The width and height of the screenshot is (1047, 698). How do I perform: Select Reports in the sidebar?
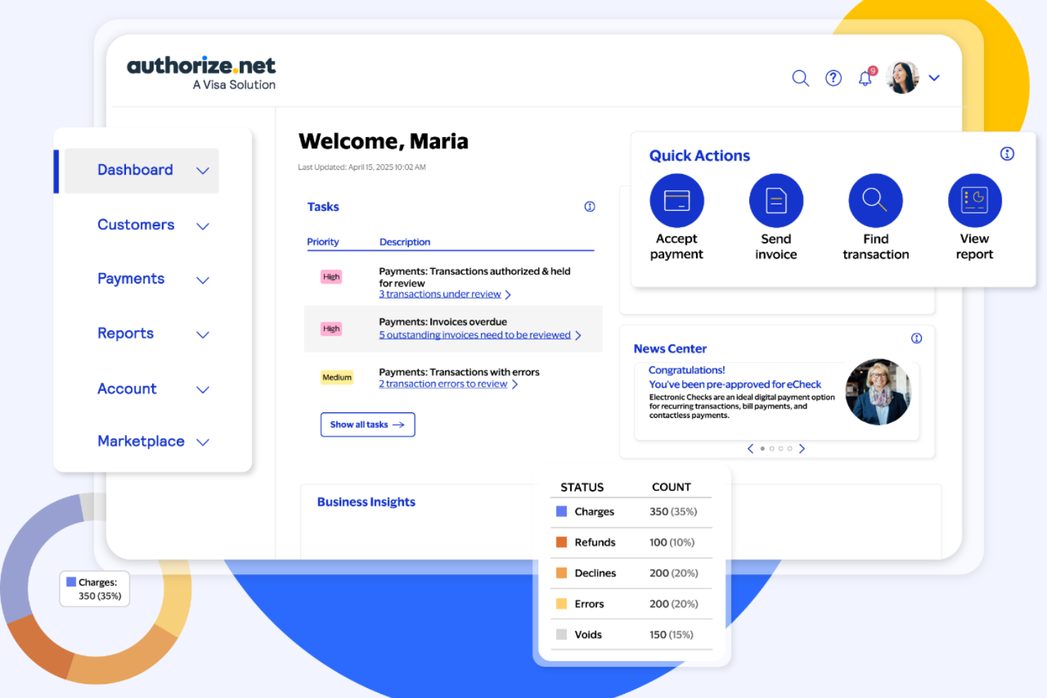click(x=126, y=334)
